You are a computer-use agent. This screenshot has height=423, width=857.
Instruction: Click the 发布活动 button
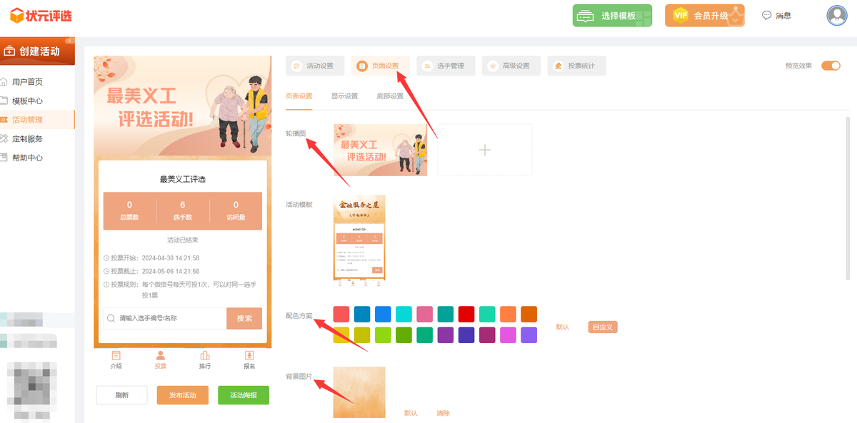pos(182,395)
